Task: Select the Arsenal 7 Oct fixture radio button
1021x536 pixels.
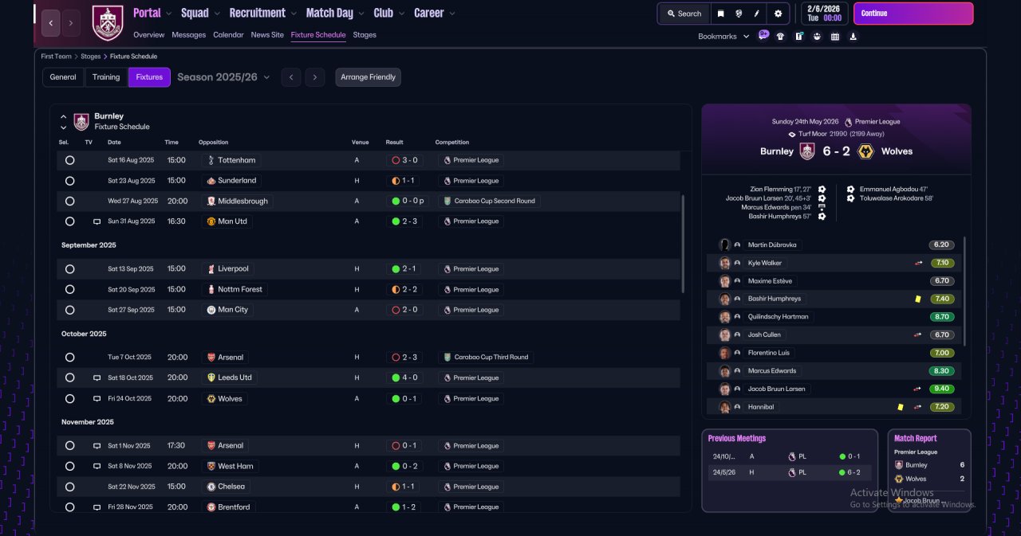Action: tap(69, 358)
